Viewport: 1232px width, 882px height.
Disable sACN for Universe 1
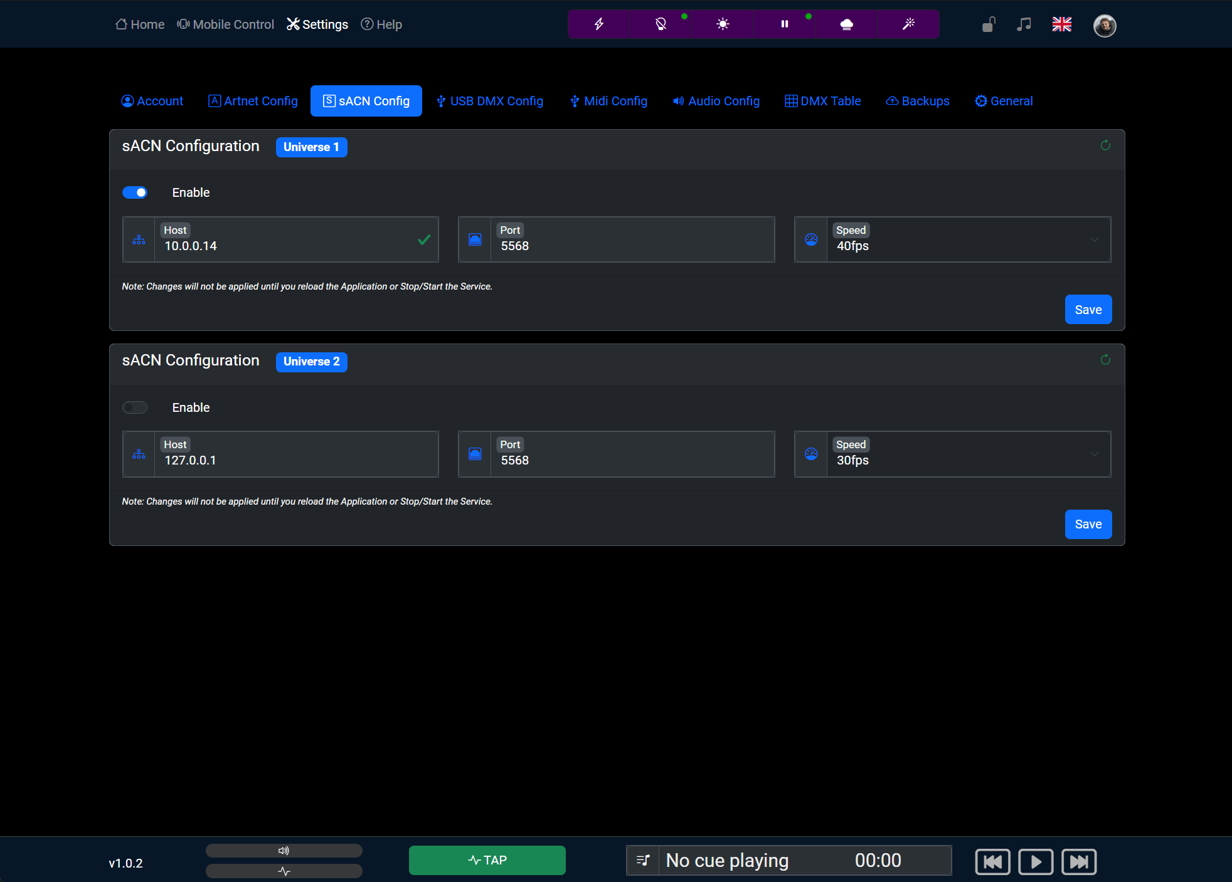pyautogui.click(x=135, y=192)
